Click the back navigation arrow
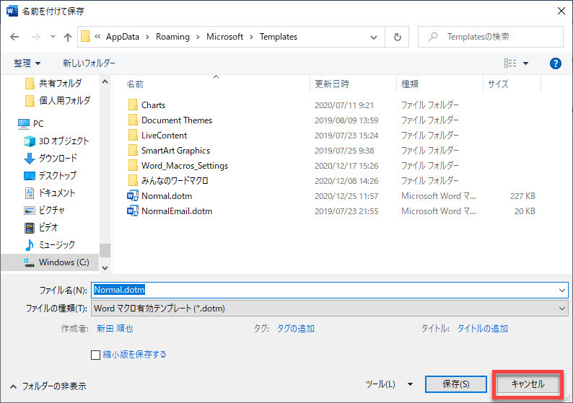573x403 pixels. (x=14, y=37)
